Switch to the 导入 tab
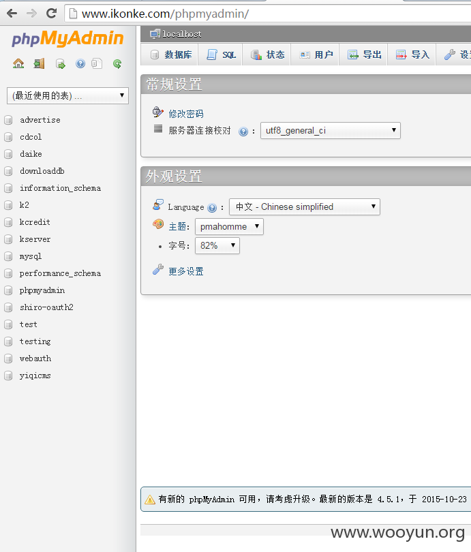Screen dimensions: 471x552 [x=412, y=55]
